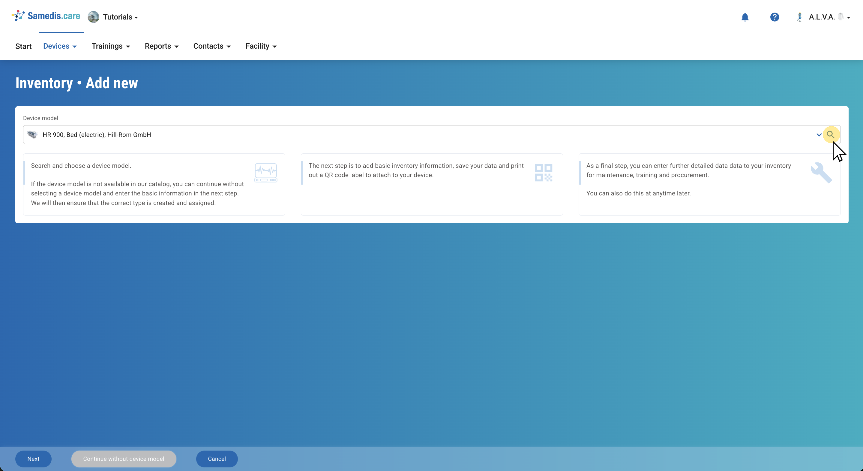Open the help question mark icon
The height and width of the screenshot is (471, 863).
click(774, 17)
